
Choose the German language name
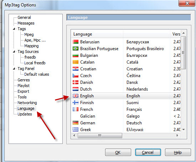88,123
